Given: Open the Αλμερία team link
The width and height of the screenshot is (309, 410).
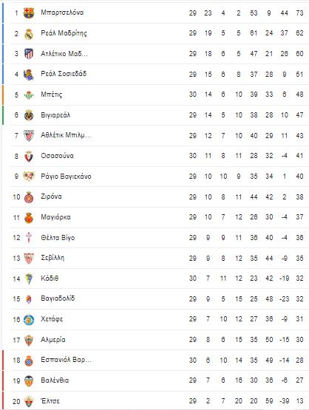Looking at the screenshot, I should tap(53, 340).
